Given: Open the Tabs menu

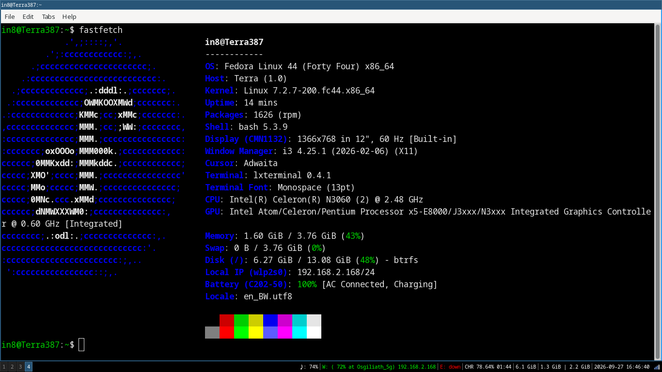Looking at the screenshot, I should [x=48, y=16].
